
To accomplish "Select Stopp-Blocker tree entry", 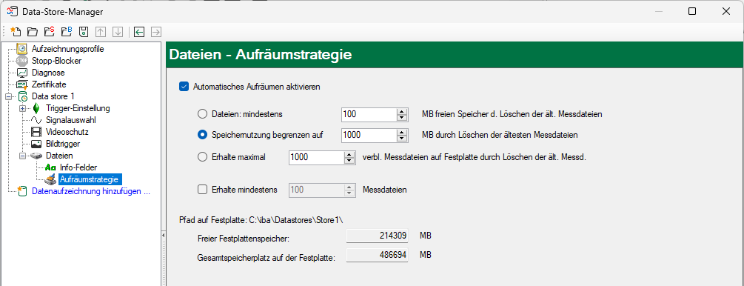I will [56, 61].
